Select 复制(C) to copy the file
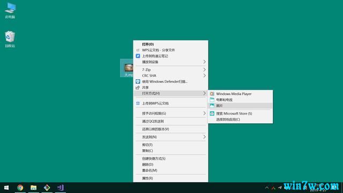Viewport: 343px width, 193px height. 170,151
